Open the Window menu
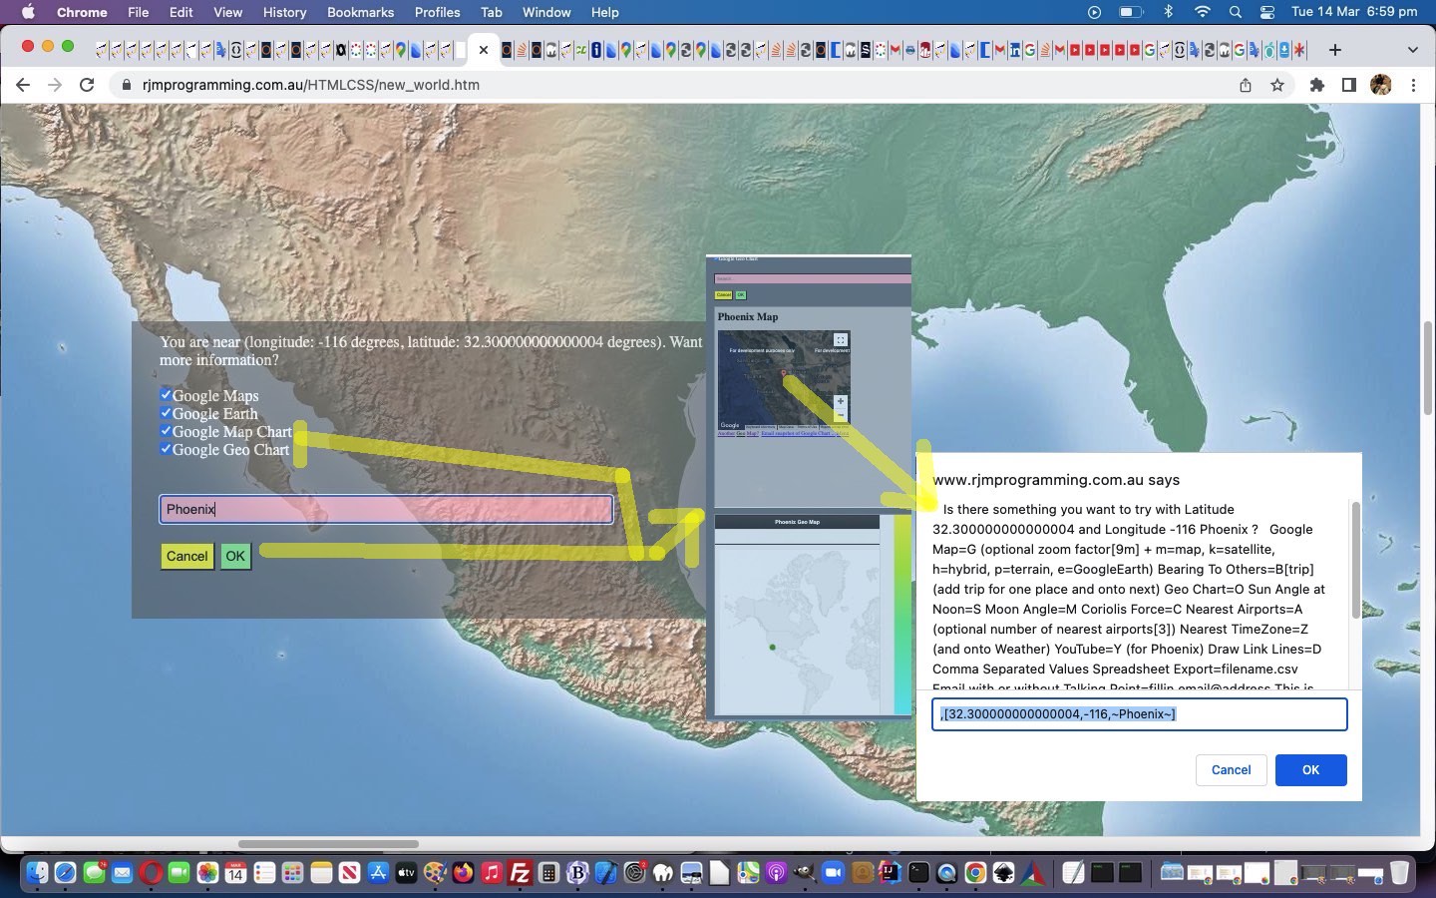This screenshot has width=1436, height=898. (x=546, y=12)
